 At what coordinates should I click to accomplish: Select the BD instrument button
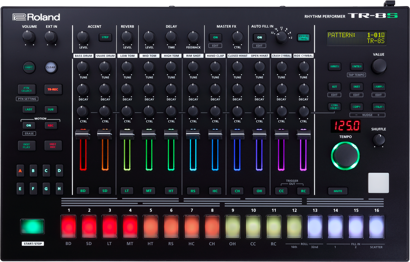tap(83, 191)
